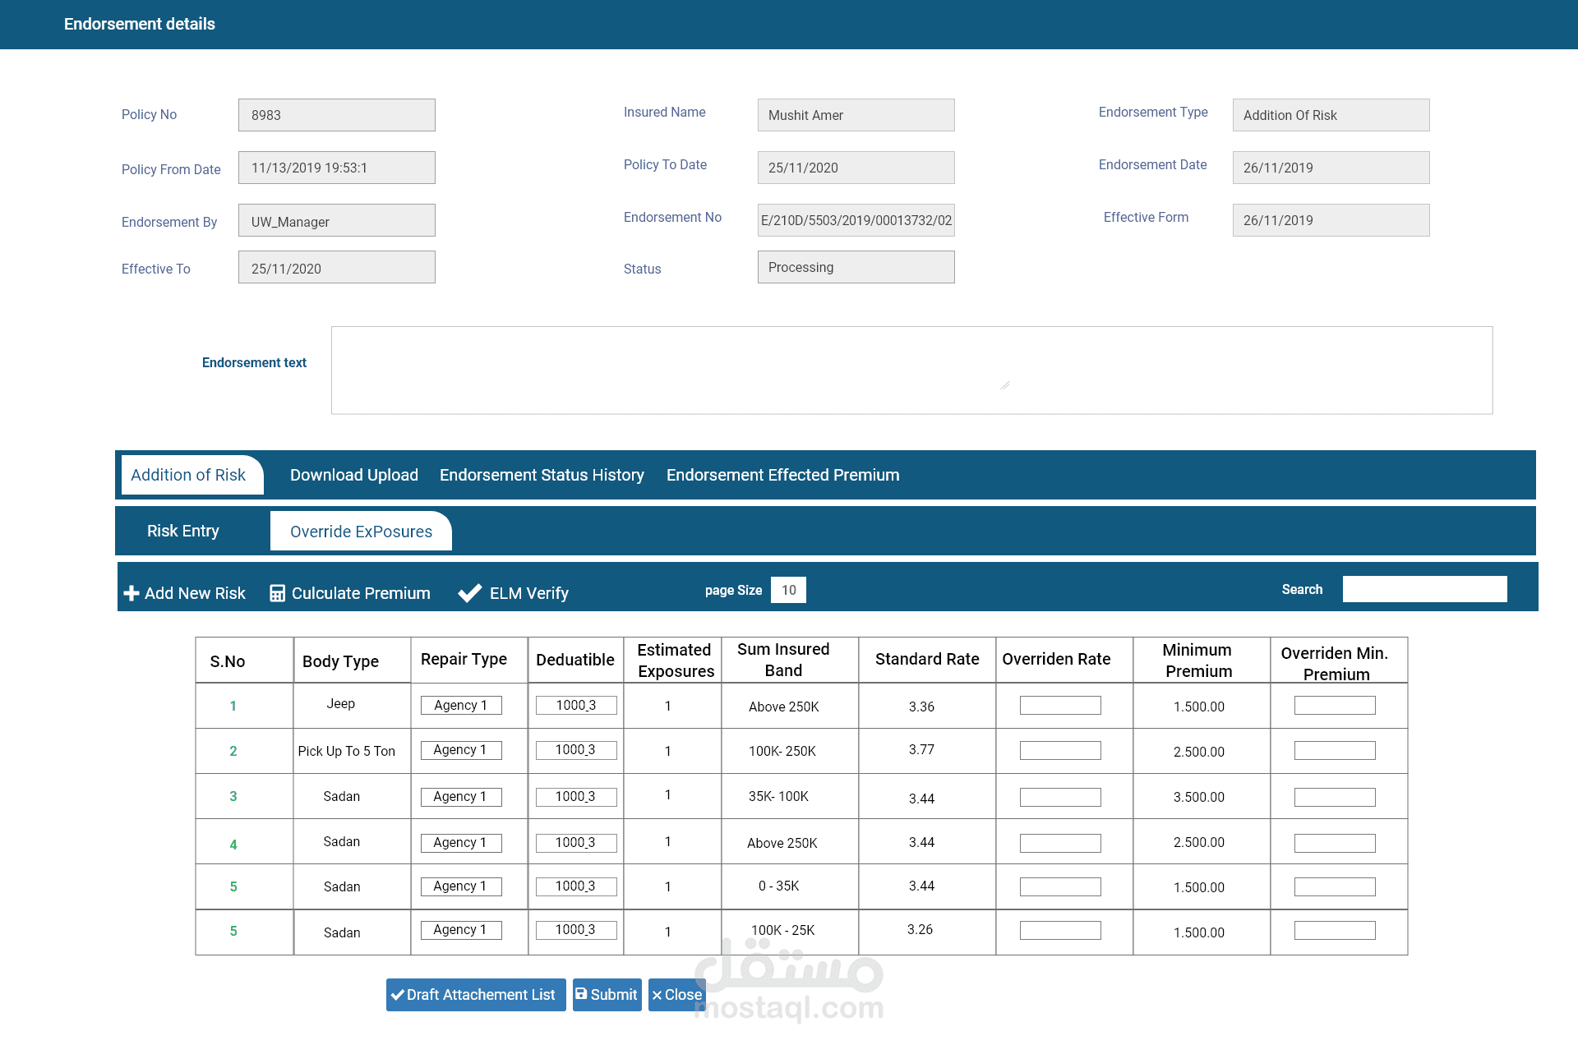
Task: Click the Override ExPosures tab
Action: (361, 532)
